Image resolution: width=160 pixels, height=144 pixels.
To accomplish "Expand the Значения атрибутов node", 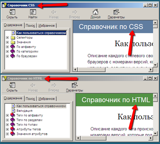I will [x=7, y=134].
